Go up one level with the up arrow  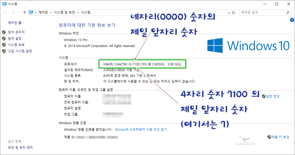(24, 13)
